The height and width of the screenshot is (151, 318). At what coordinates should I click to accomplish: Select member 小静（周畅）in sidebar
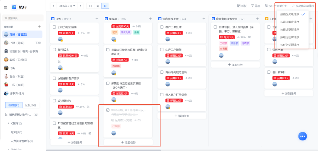coord(22,43)
